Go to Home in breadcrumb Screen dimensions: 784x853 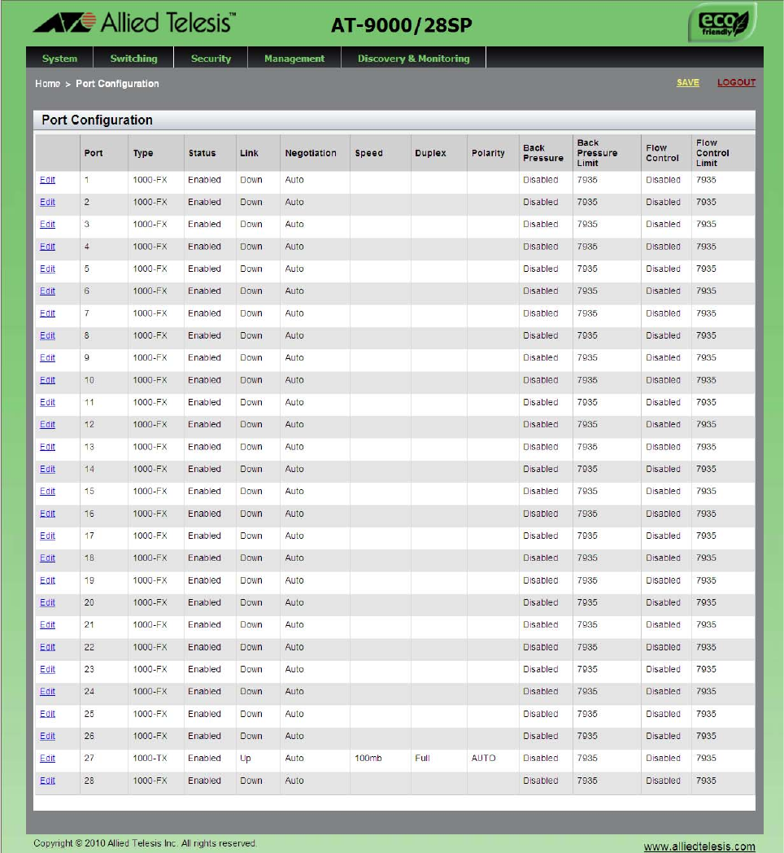point(47,84)
